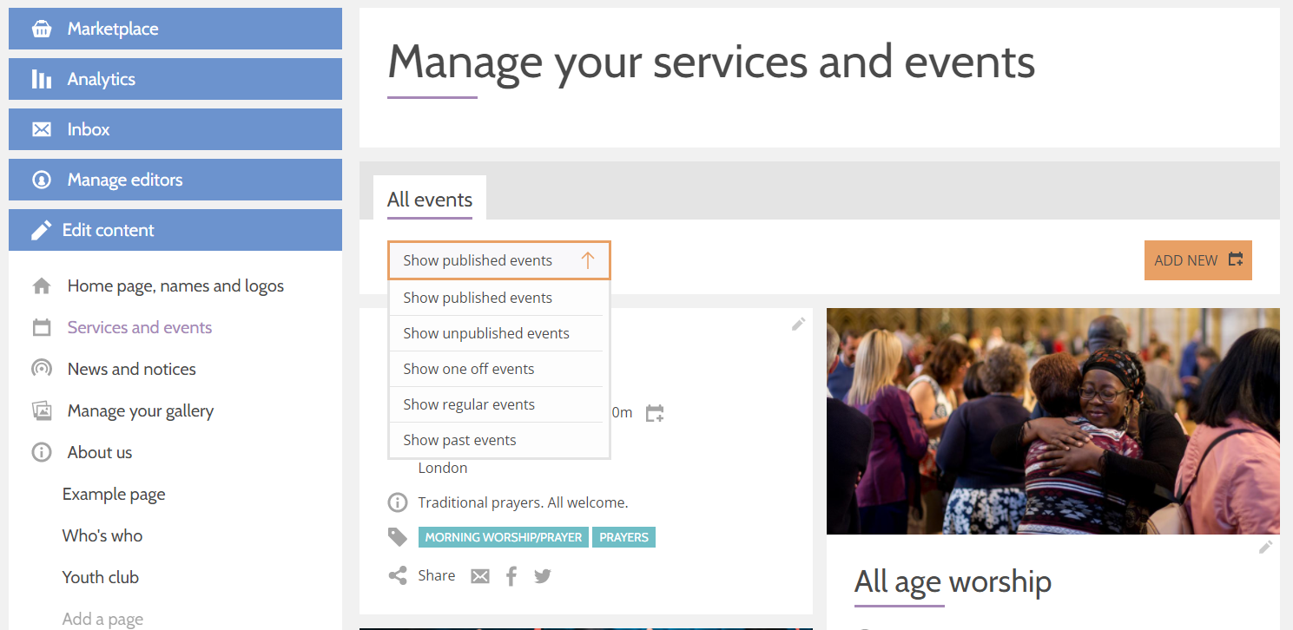Click the London location text
Viewport: 1293px width, 630px height.
(443, 468)
